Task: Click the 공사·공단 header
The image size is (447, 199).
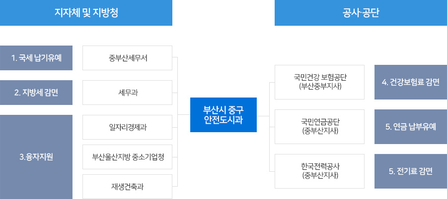Action: (x=361, y=13)
